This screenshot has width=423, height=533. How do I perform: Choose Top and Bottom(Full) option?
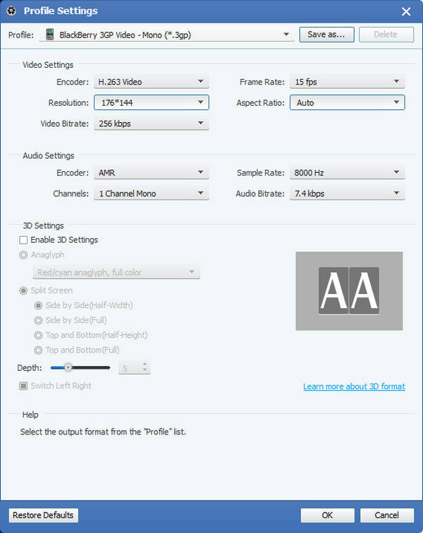pyautogui.click(x=38, y=350)
